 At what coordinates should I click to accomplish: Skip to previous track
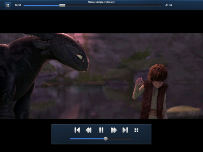point(77,130)
